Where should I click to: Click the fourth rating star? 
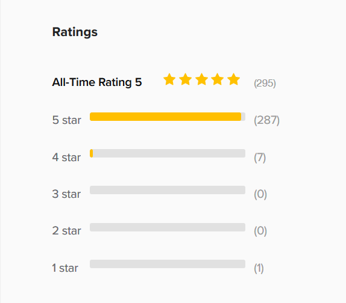(218, 79)
